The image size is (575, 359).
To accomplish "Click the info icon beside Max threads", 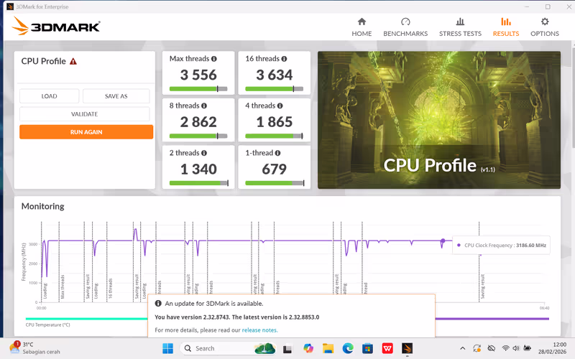I will pos(213,59).
